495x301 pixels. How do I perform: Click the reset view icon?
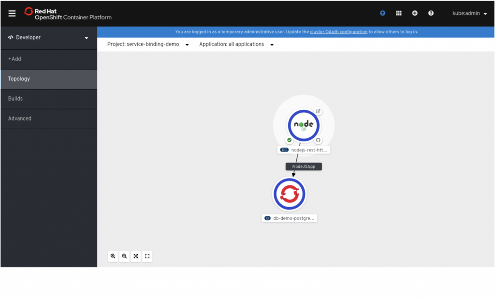(147, 256)
